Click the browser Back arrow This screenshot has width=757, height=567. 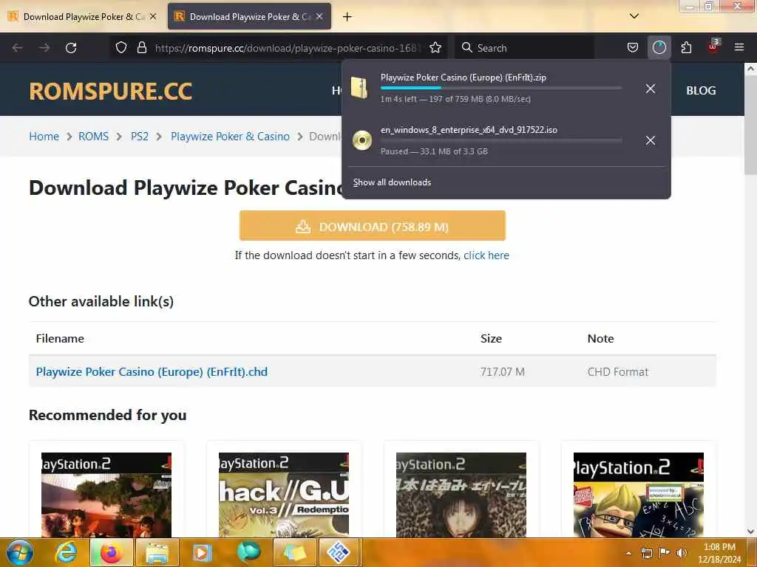pos(18,48)
